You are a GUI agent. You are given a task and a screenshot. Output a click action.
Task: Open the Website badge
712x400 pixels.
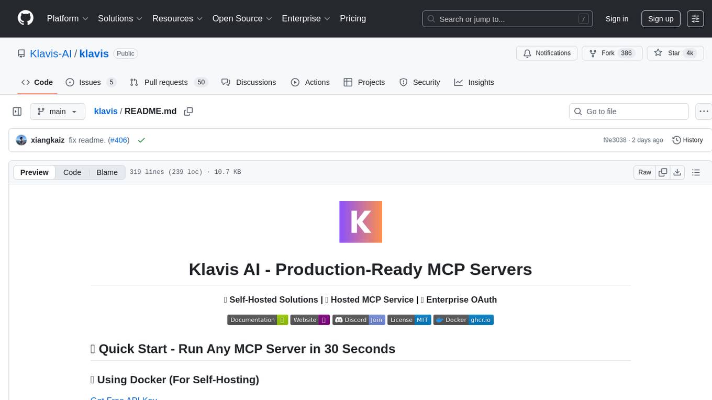click(x=310, y=320)
